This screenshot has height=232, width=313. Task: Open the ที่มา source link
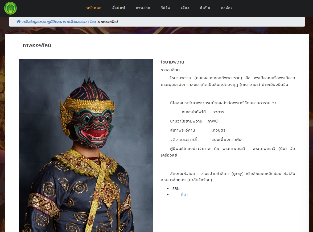pyautogui.click(x=184, y=195)
